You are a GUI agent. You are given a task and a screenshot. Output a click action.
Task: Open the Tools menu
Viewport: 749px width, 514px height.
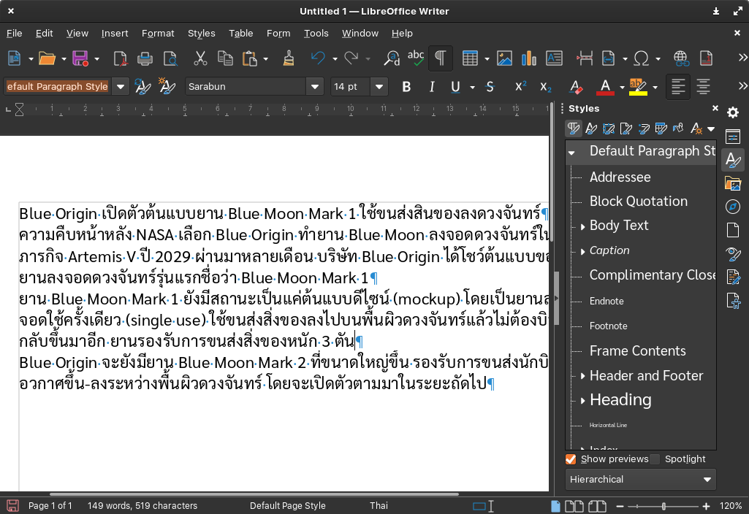pyautogui.click(x=316, y=34)
